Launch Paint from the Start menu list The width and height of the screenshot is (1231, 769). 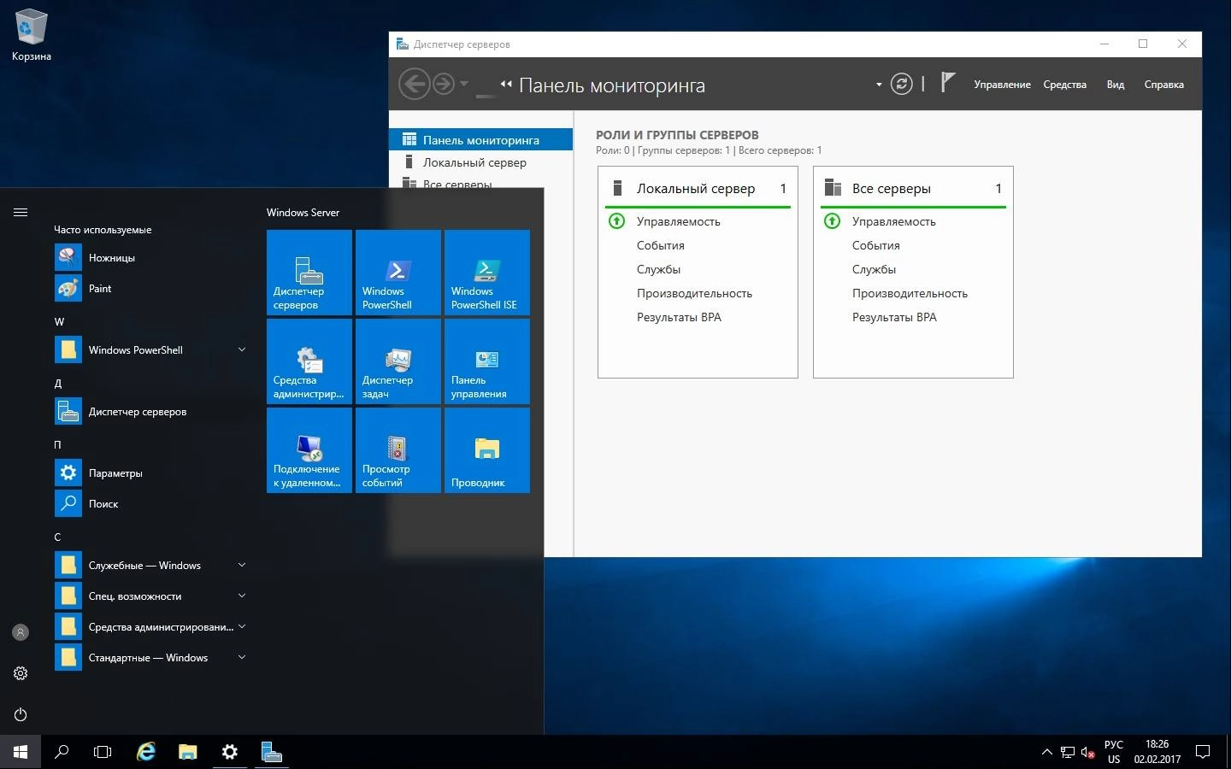pos(152,289)
